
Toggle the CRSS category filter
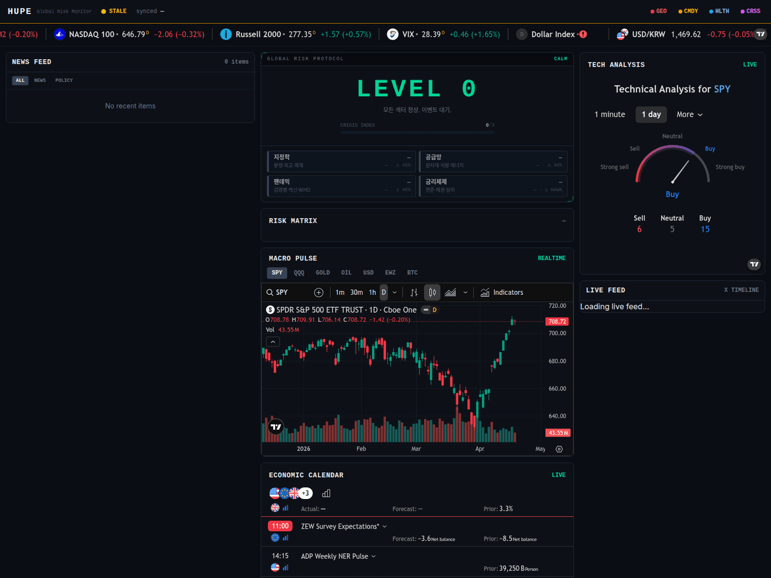click(x=750, y=11)
